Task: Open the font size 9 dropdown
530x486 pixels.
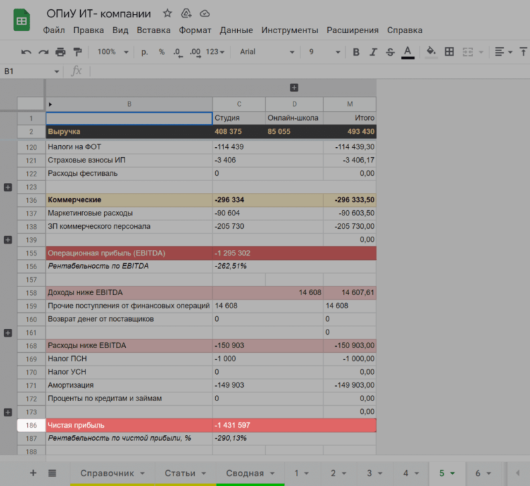Action: click(324, 52)
